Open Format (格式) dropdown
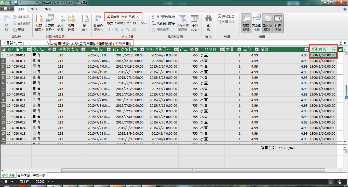Screen dimensions: 348x187 127,23
